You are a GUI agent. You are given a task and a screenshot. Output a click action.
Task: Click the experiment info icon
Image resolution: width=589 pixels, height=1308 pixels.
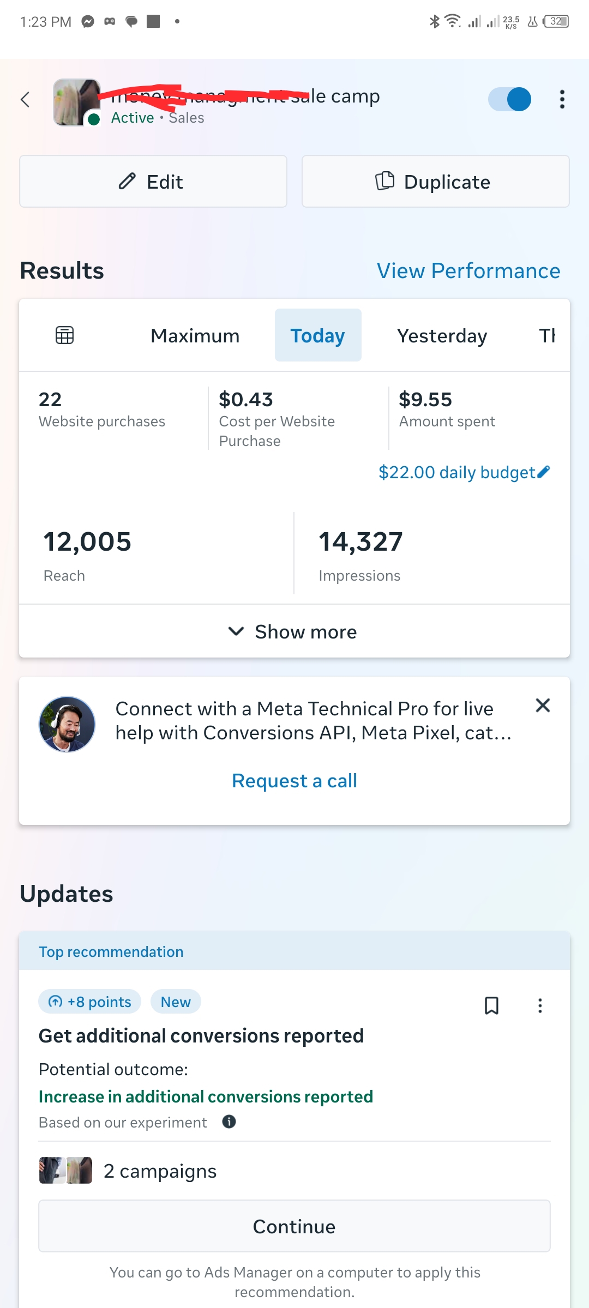229,1122
